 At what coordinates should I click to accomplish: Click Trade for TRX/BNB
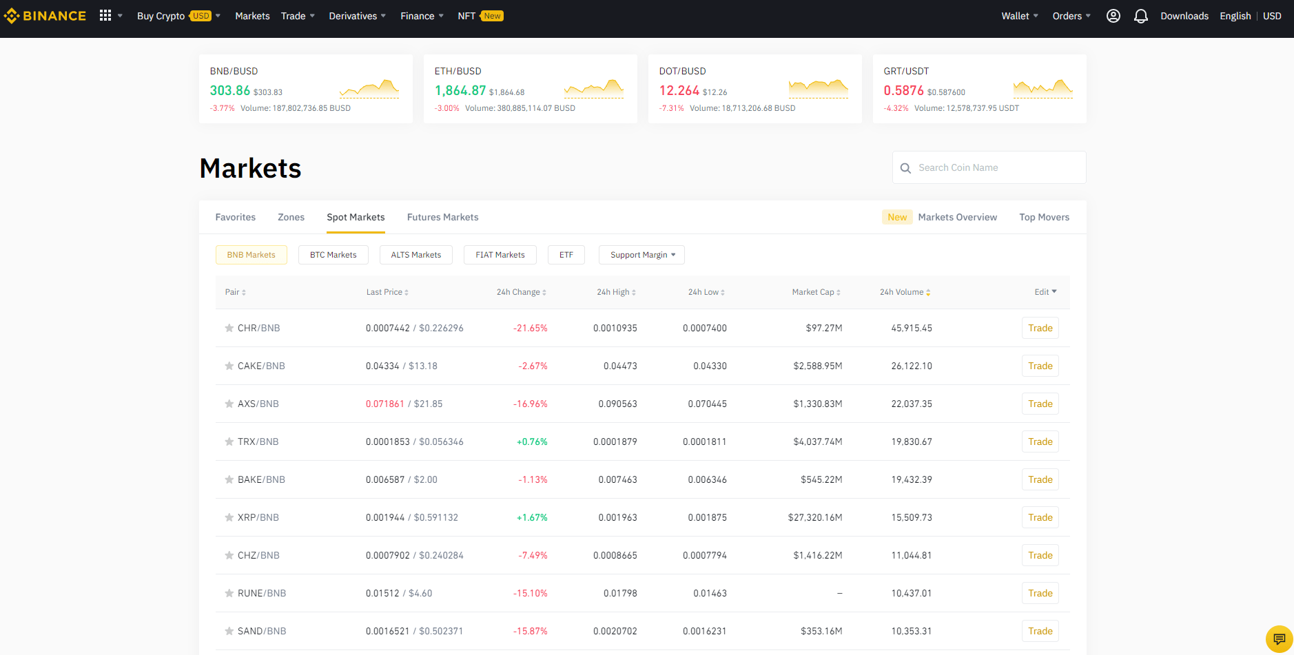[1040, 441]
